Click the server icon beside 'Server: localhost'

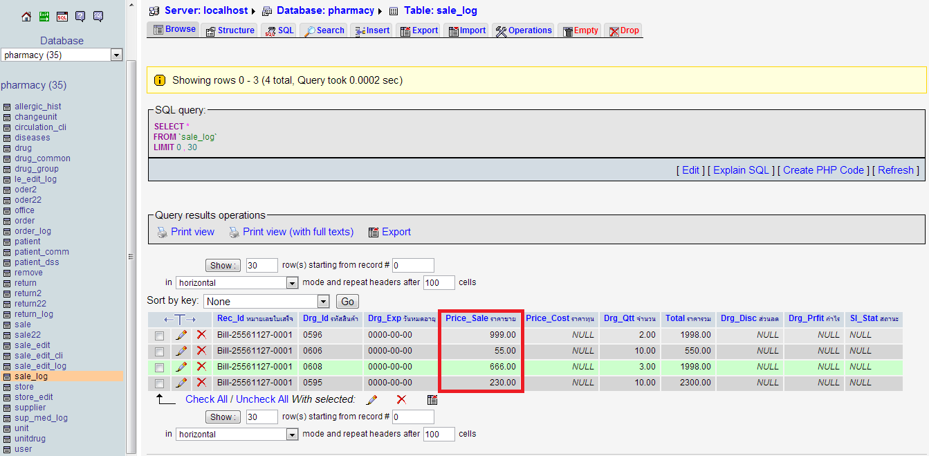coord(154,11)
